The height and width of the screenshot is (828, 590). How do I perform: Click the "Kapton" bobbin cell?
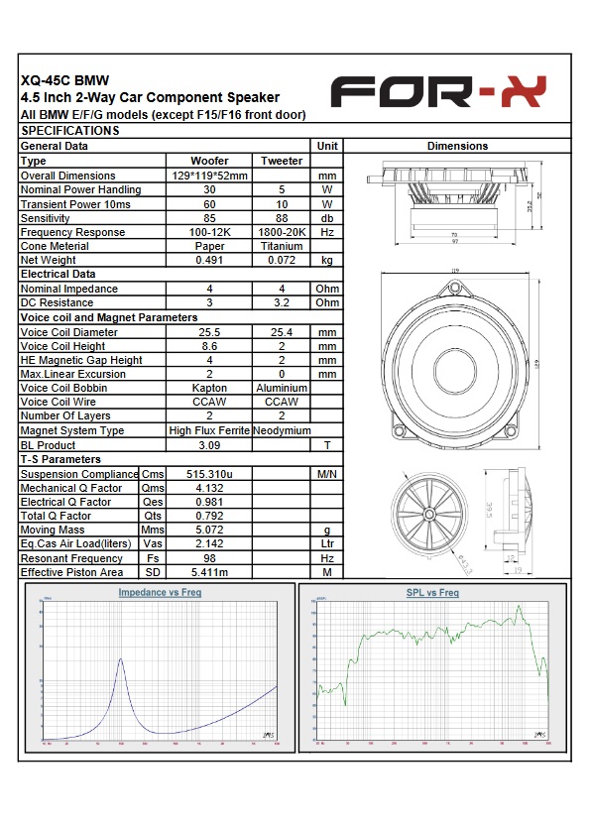(x=209, y=388)
